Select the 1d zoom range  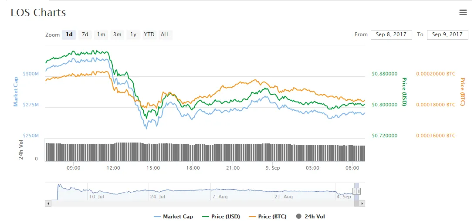(x=69, y=34)
